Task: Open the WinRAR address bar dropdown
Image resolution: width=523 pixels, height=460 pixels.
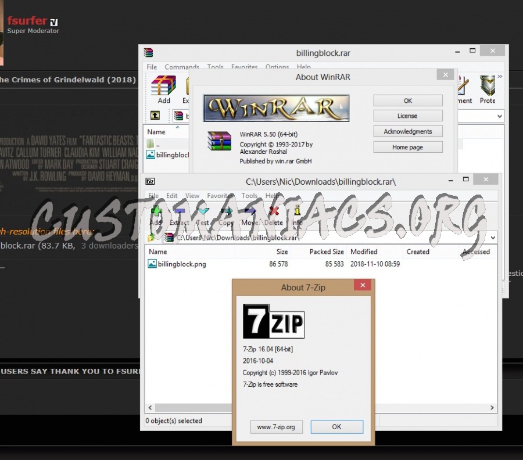Action: point(500,116)
